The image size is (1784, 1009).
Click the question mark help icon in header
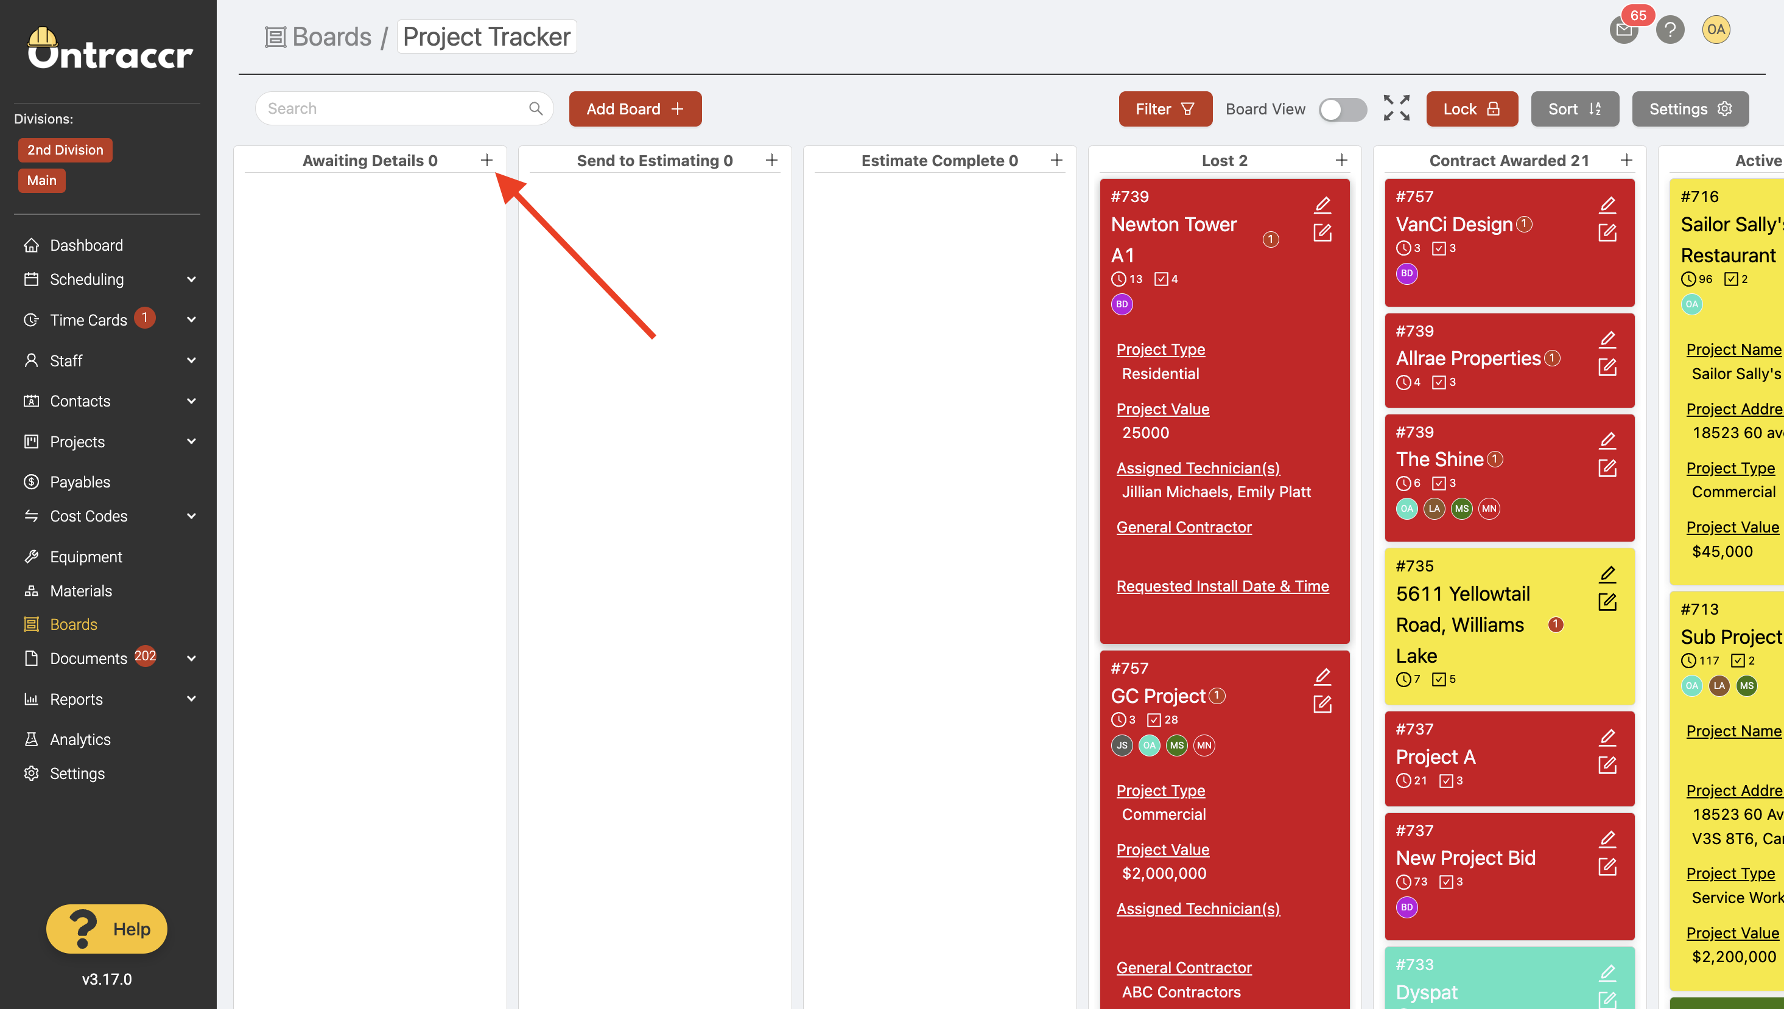tap(1670, 30)
